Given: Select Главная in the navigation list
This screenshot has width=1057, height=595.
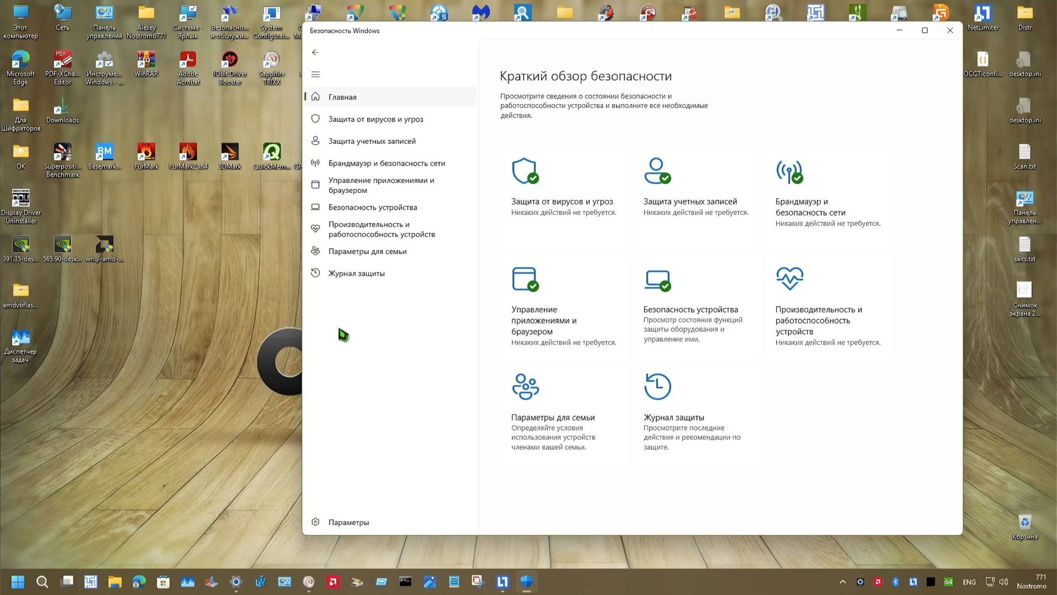Looking at the screenshot, I should pos(343,97).
